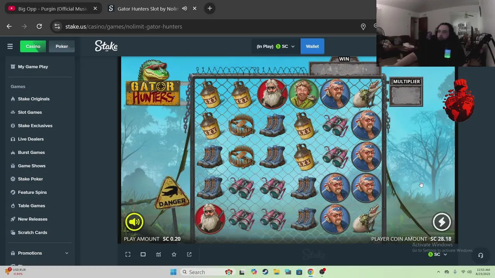The width and height of the screenshot is (495, 278).
Task: Select the Casino tab
Action: tap(33, 46)
